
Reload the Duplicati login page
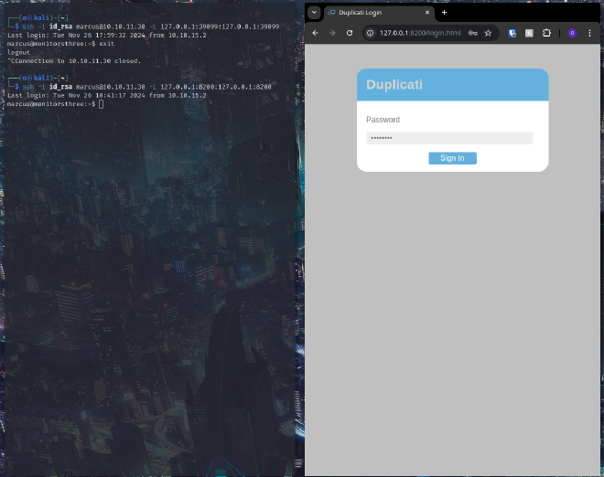point(350,33)
